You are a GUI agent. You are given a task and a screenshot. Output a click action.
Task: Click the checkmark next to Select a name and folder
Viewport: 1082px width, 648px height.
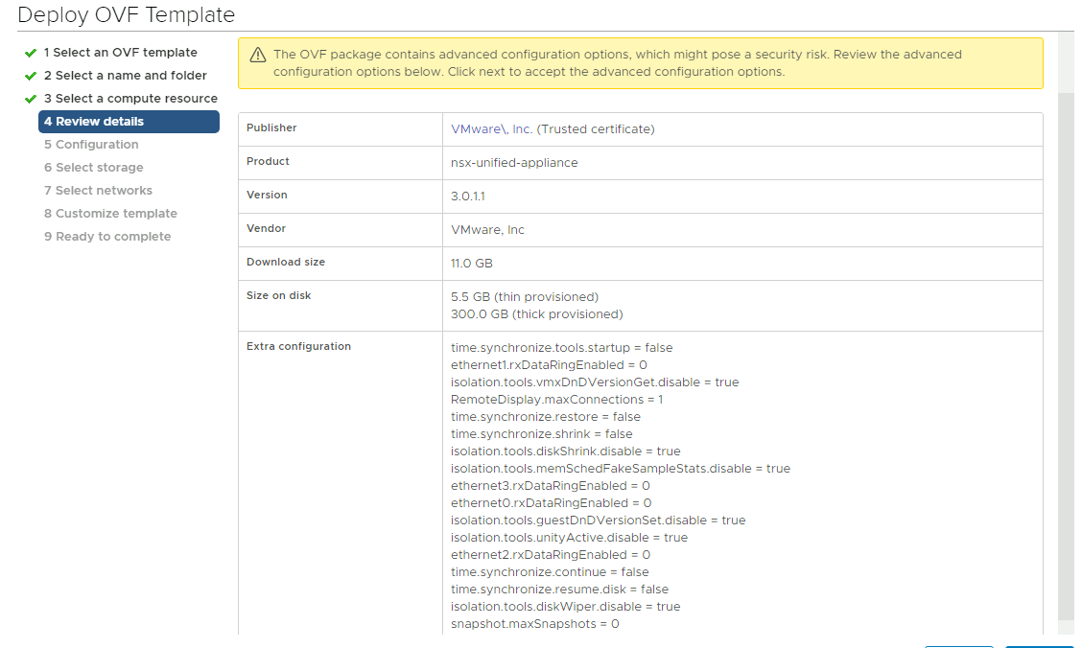point(31,76)
